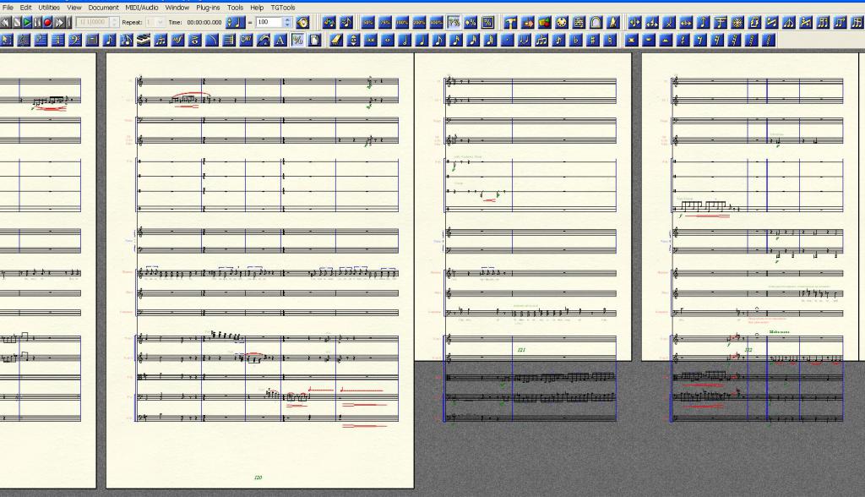Viewport: 865px width, 497px height.
Task: Select the Page Layout tool
Action: (314, 40)
